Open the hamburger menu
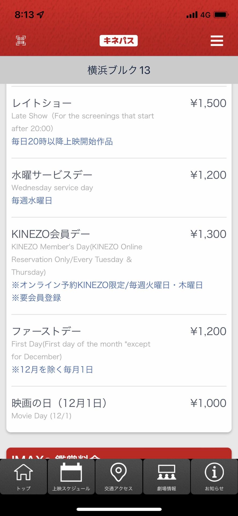 pyautogui.click(x=217, y=41)
